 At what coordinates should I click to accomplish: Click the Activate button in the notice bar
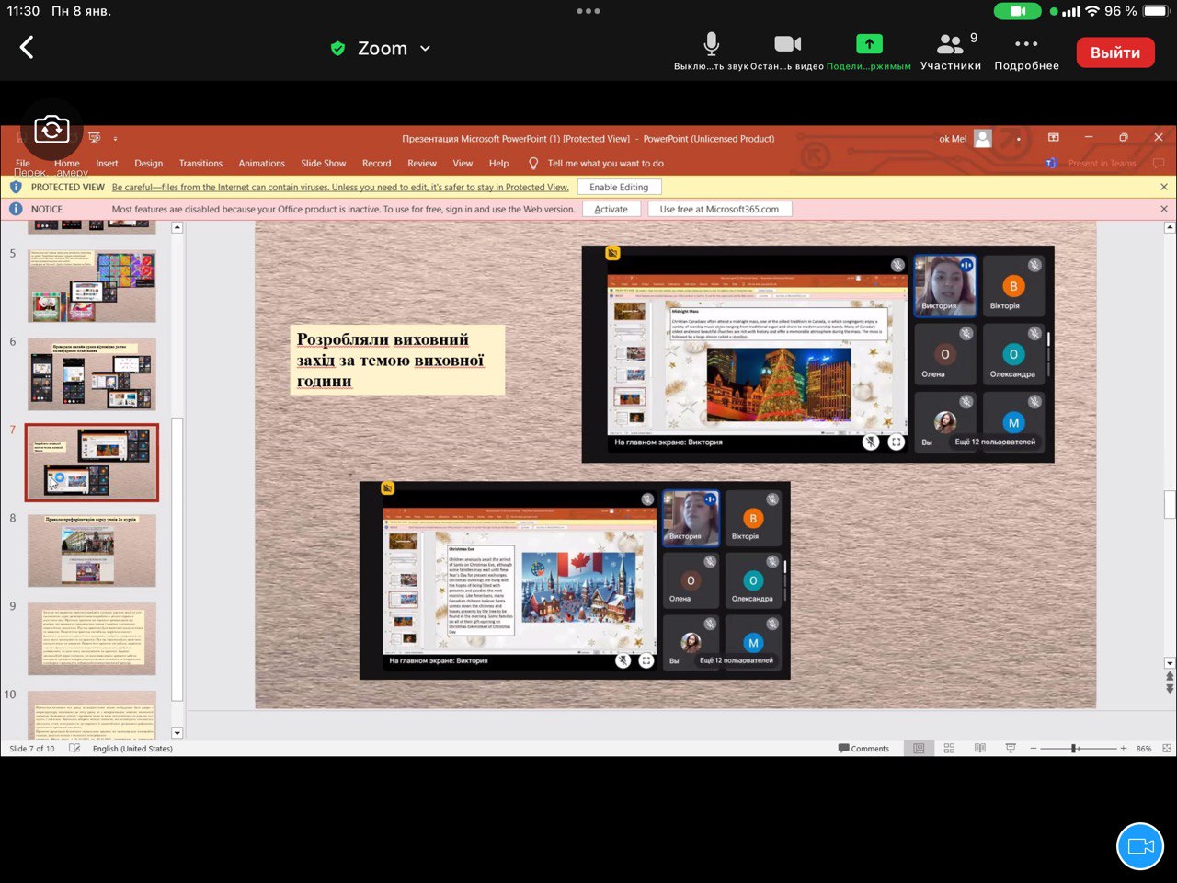[x=611, y=210]
